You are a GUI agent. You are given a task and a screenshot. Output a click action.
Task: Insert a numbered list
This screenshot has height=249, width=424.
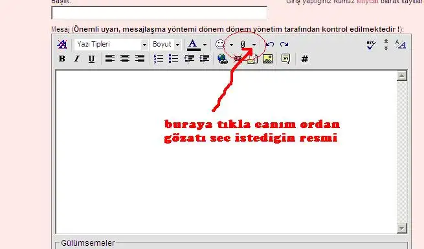point(159,59)
